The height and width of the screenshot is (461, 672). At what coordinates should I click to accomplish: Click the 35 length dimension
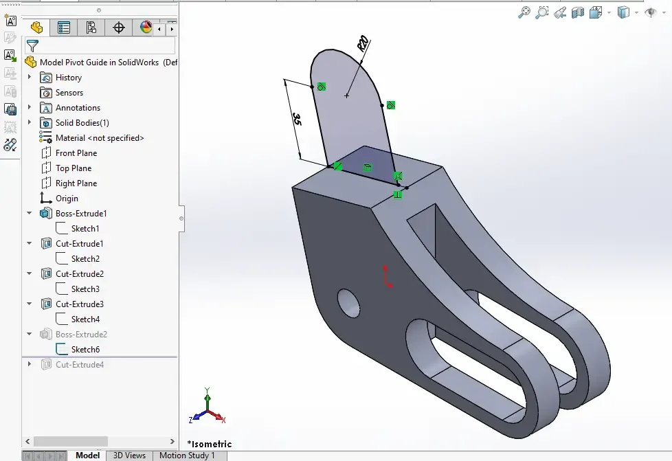tap(297, 119)
